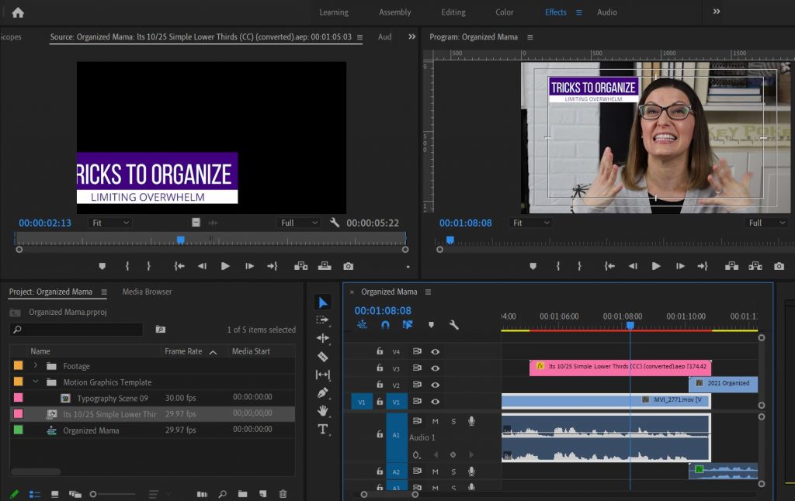Viewport: 795px width, 501px height.
Task: Select the Track Select Forward tool
Action: click(x=322, y=320)
